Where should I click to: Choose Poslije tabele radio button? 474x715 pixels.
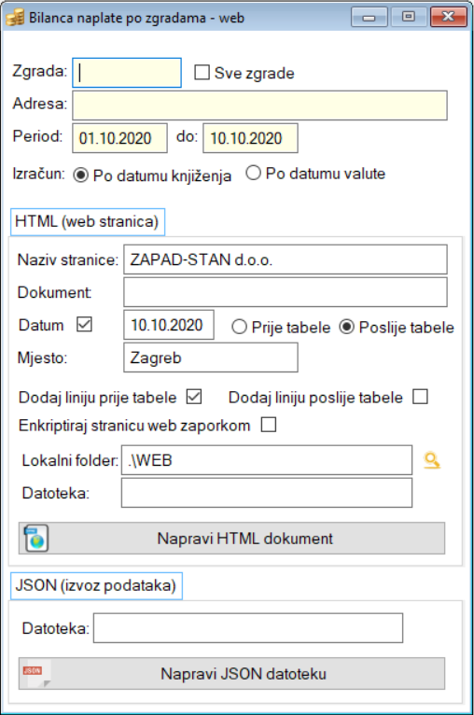point(347,327)
